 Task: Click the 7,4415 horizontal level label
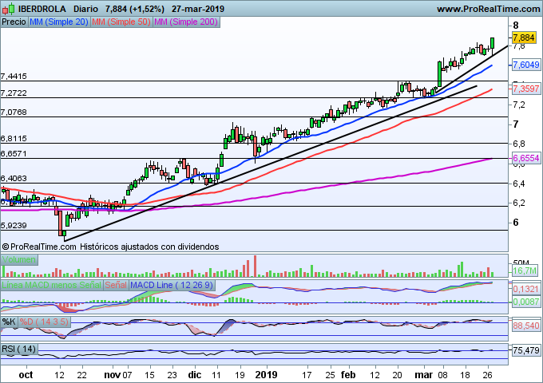14,77
